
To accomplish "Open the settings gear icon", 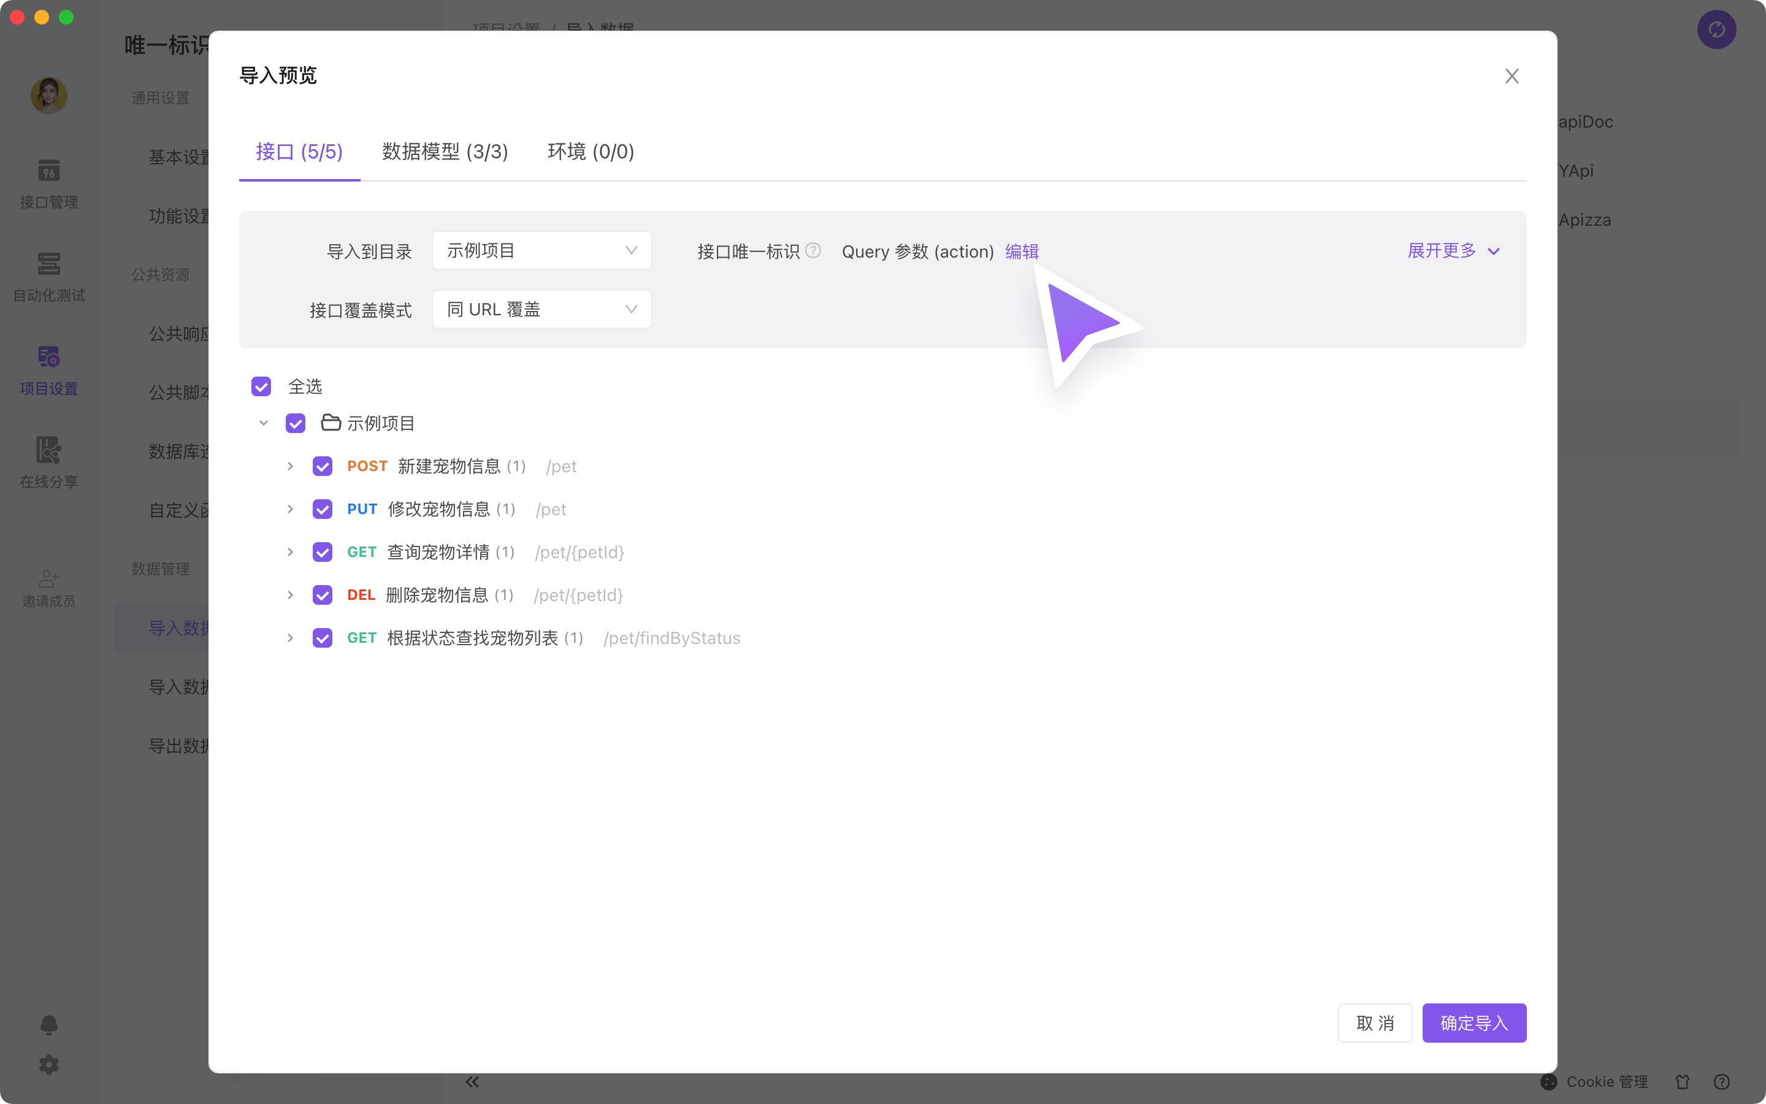I will click(49, 1065).
